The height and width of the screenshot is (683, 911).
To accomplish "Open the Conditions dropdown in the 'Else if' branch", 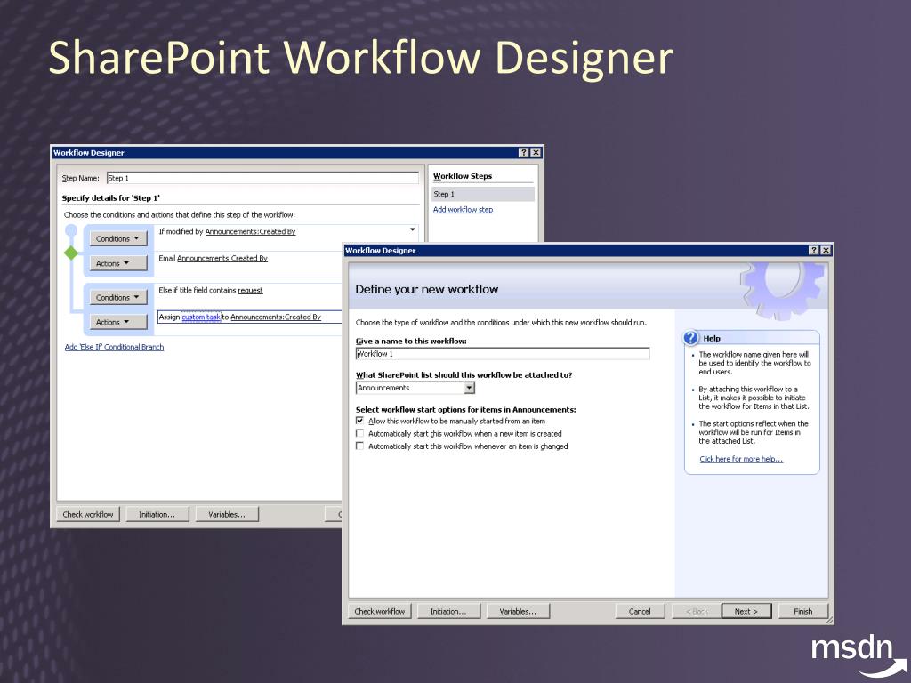I will (118, 297).
